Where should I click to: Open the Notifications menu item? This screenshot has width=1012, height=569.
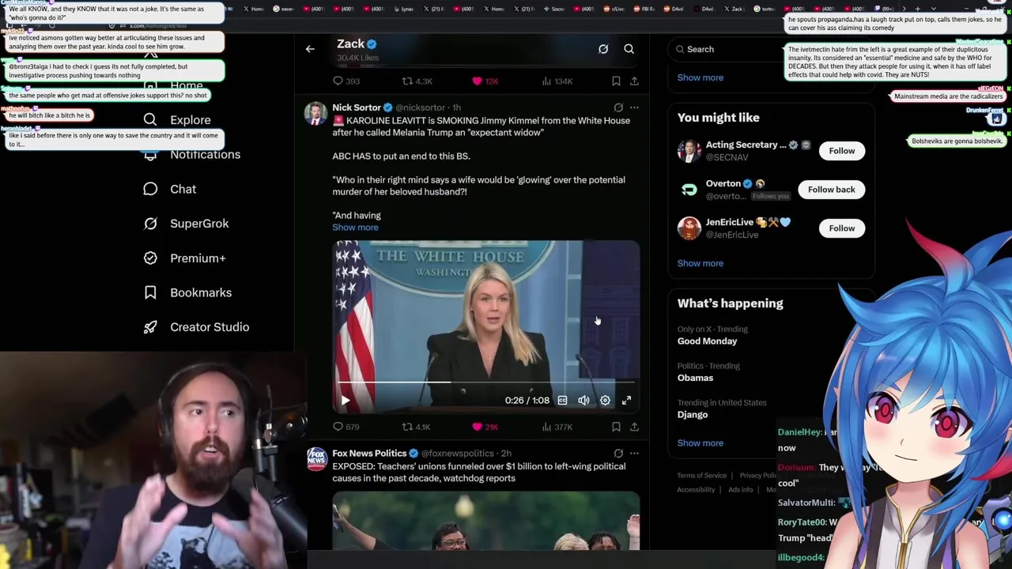click(x=205, y=155)
